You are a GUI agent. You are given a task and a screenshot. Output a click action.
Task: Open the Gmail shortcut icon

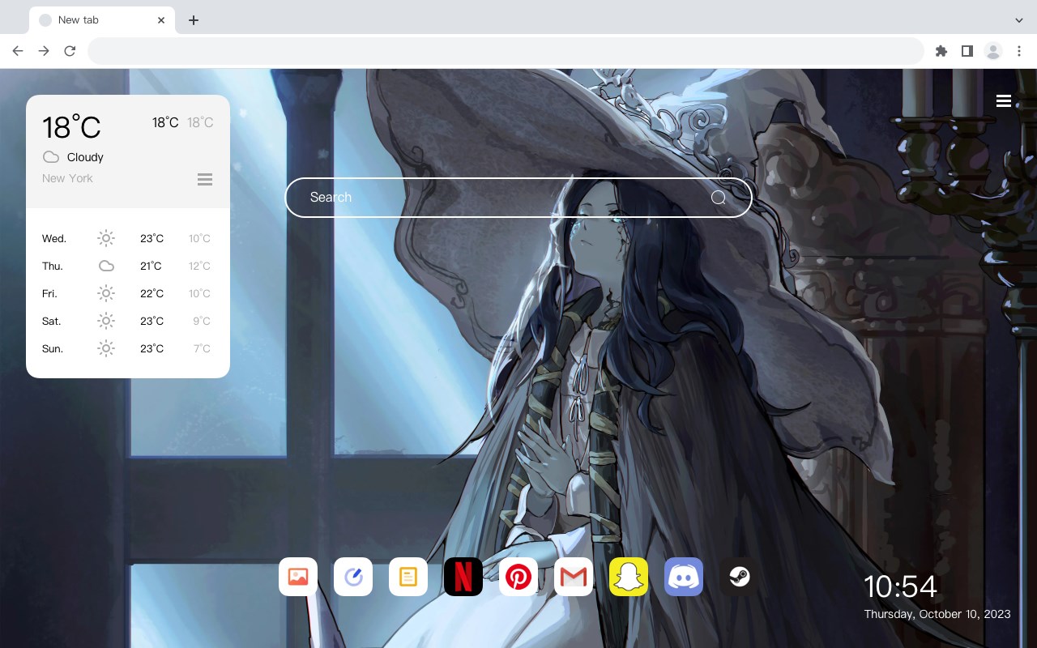574,577
